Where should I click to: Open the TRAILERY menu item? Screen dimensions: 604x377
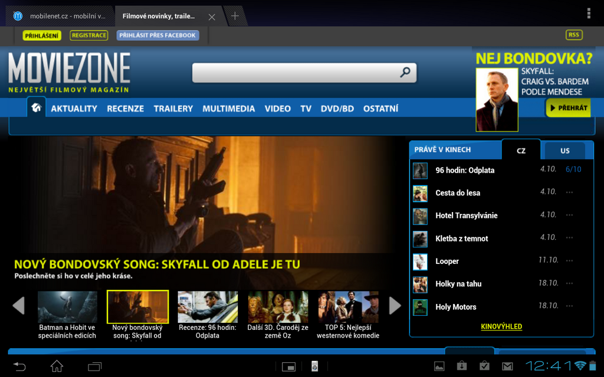click(173, 108)
